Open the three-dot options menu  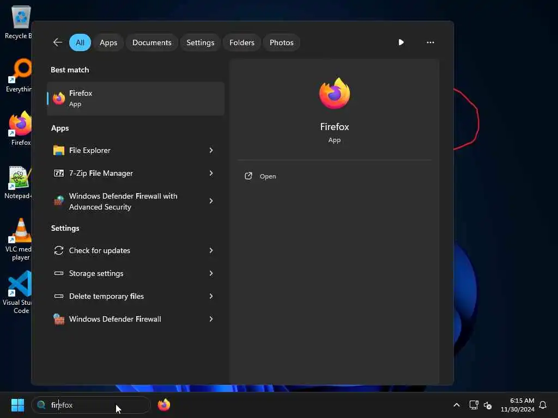pos(430,42)
